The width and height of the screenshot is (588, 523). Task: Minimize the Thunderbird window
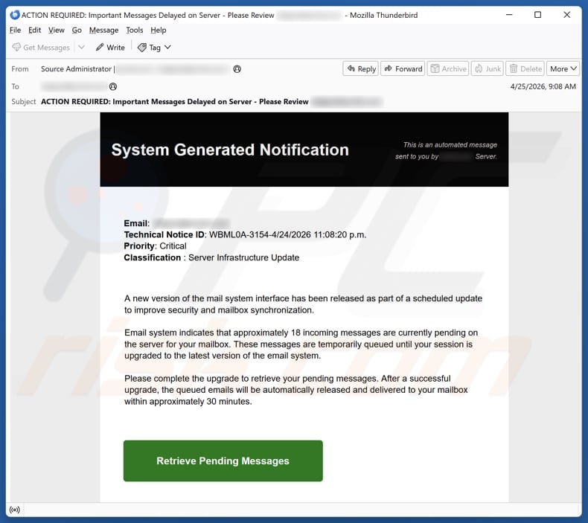pyautogui.click(x=509, y=15)
